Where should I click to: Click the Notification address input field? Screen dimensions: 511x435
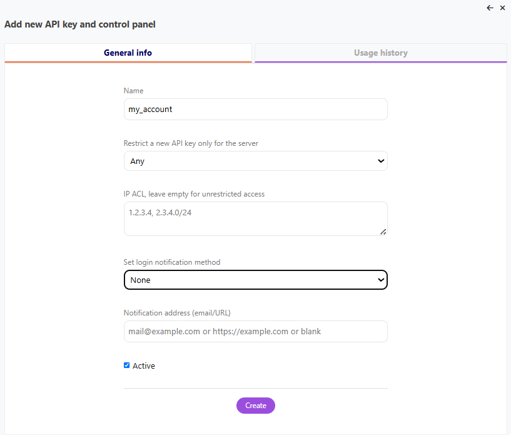[255, 331]
